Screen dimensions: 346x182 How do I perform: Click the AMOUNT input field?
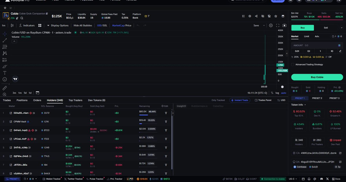(x=317, y=45)
